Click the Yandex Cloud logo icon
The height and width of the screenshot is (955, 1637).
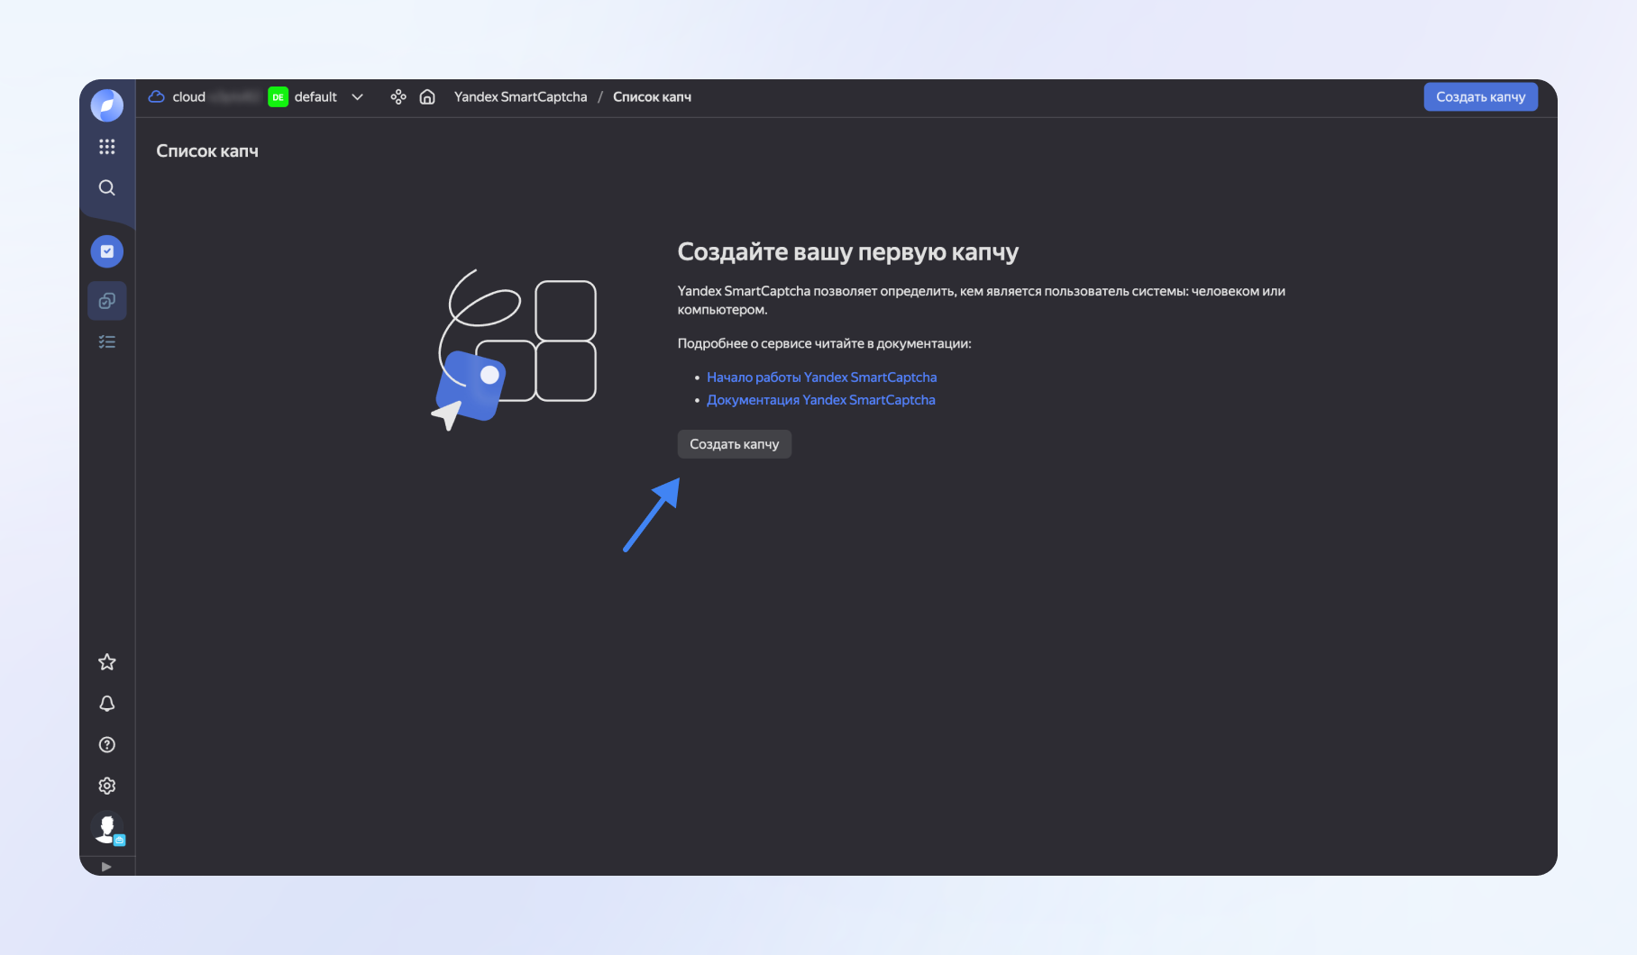(x=106, y=105)
